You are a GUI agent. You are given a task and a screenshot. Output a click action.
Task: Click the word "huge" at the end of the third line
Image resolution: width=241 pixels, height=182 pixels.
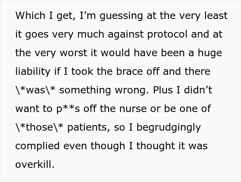pos(210,54)
